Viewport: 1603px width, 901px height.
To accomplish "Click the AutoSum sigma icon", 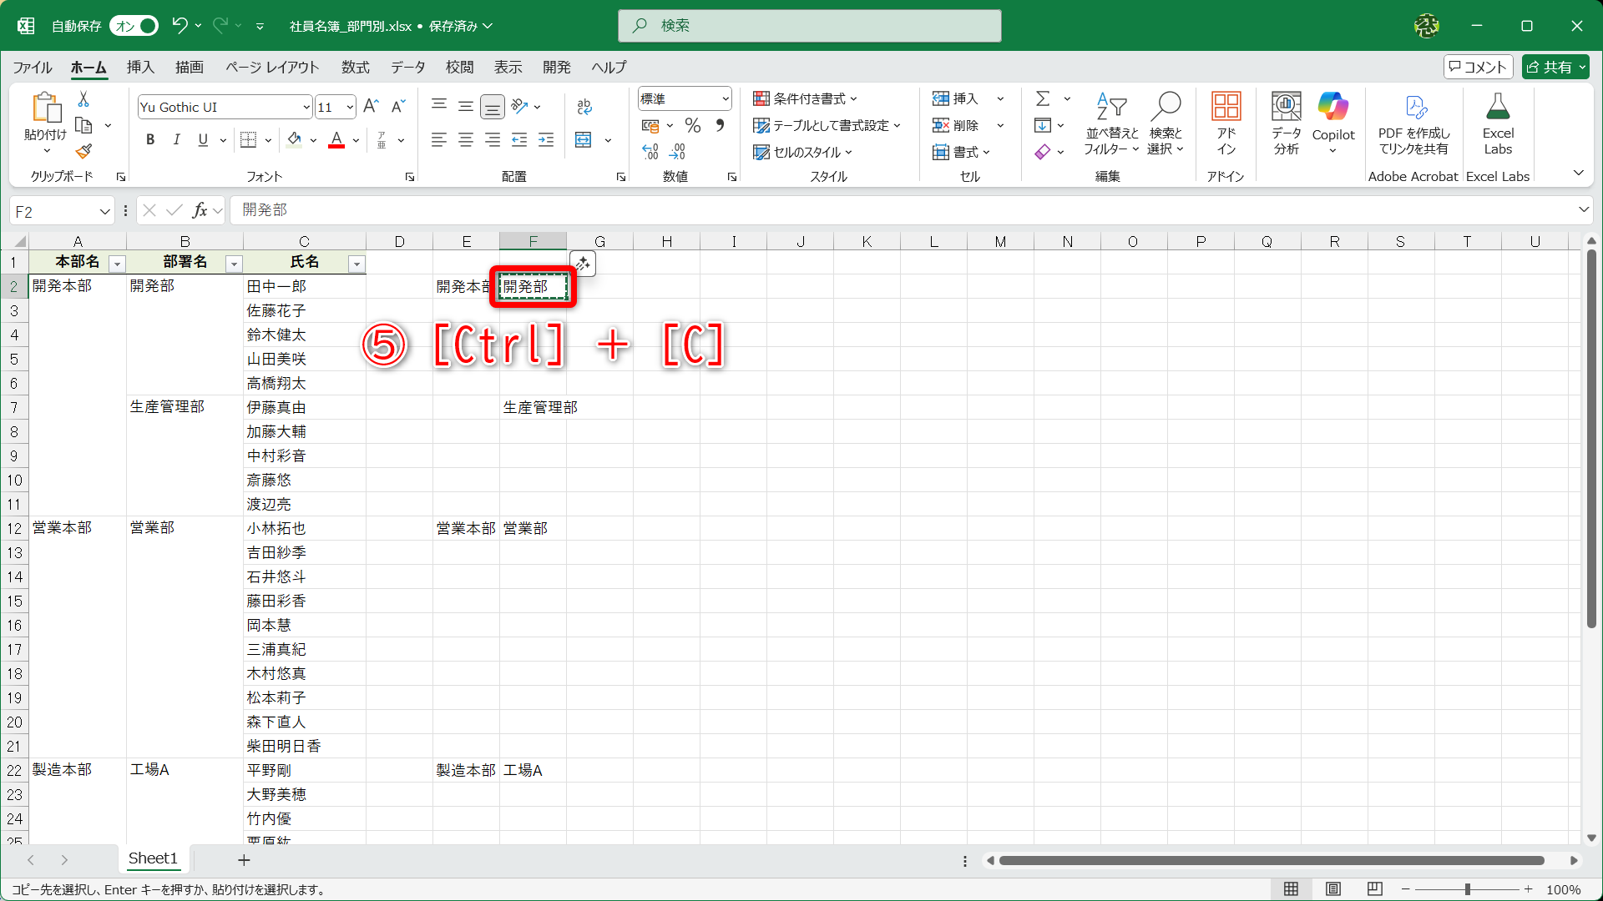I will [1043, 99].
